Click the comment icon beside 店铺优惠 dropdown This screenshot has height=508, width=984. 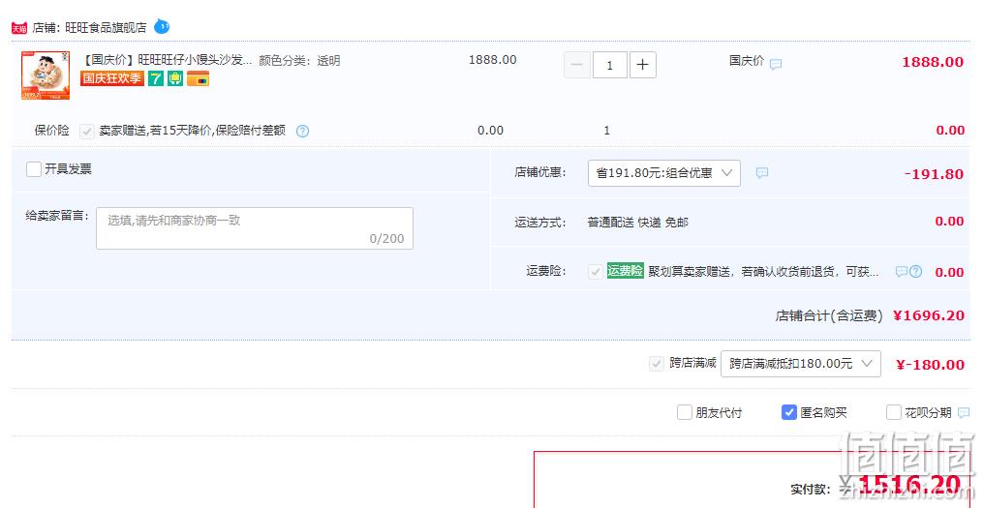pos(762,172)
